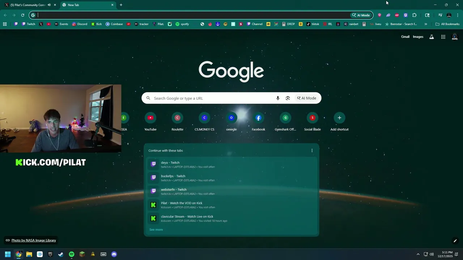Image resolution: width=463 pixels, height=260 pixels.
Task: Open the rainbet bookmark
Action: tap(351, 24)
